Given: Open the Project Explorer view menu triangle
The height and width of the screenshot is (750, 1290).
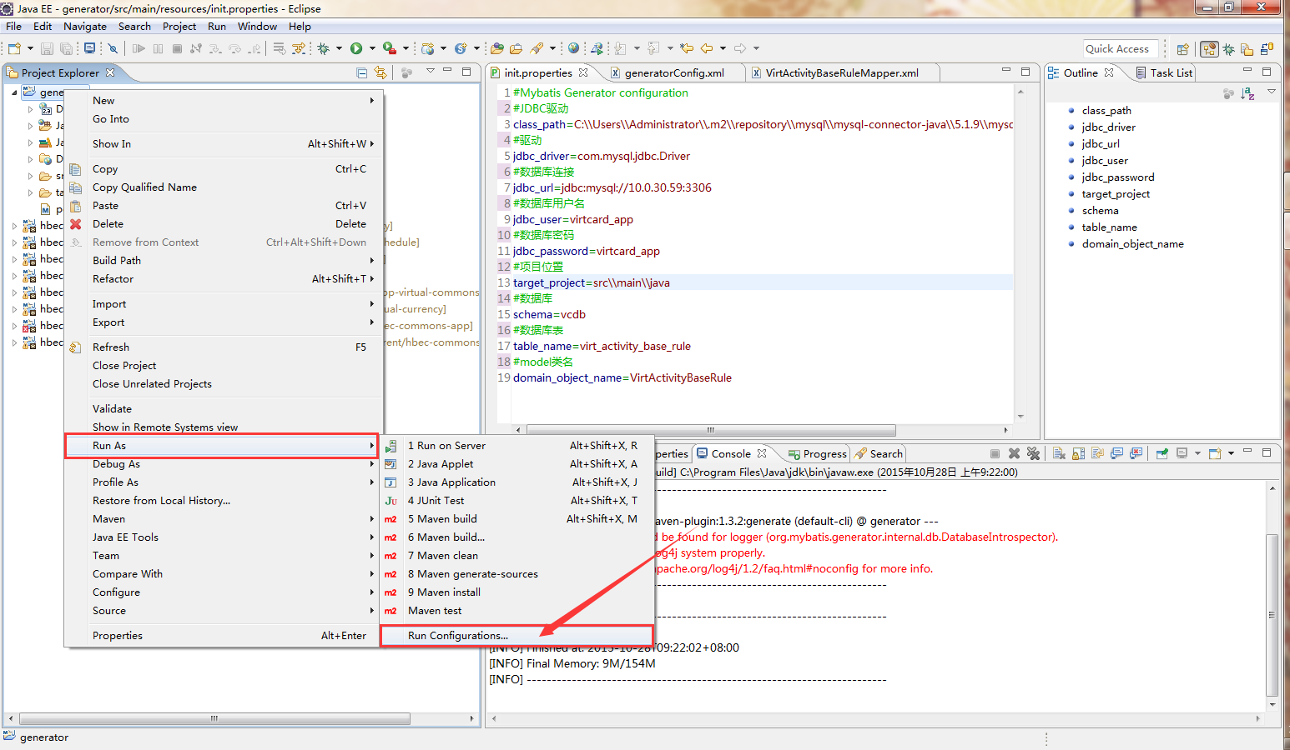Looking at the screenshot, I should [431, 71].
